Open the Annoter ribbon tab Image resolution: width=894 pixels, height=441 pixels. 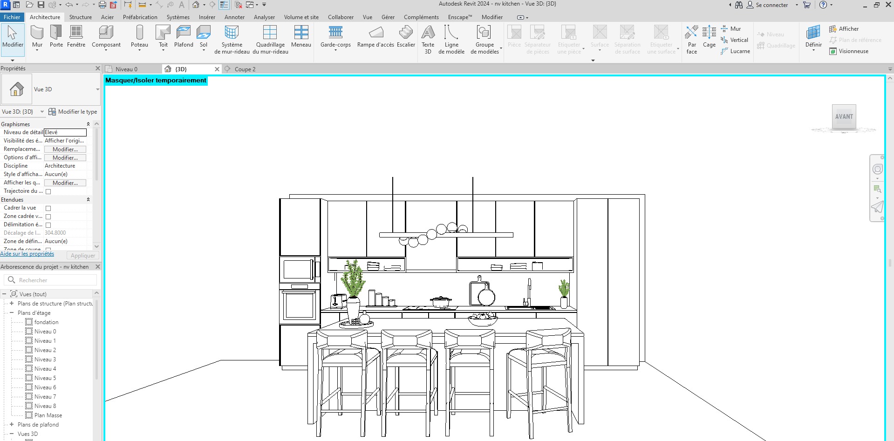(234, 17)
